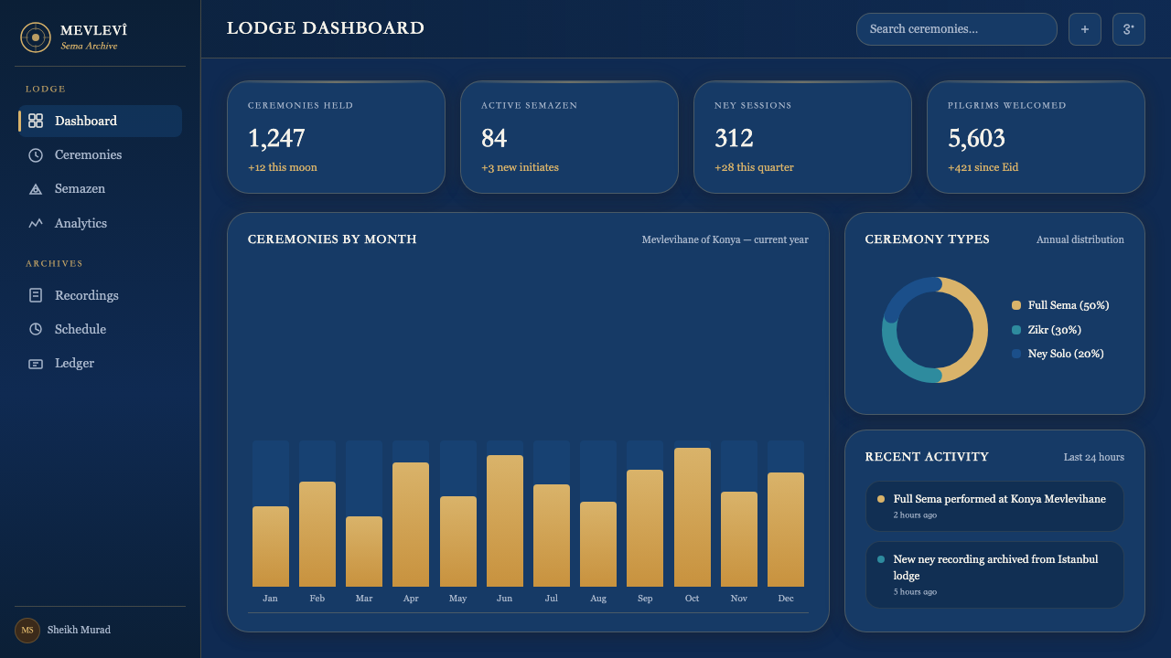The image size is (1171, 658).
Task: Click the "Annual distribution" text
Action: click(1080, 239)
